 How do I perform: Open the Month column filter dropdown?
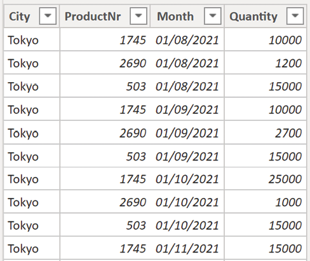(213, 16)
